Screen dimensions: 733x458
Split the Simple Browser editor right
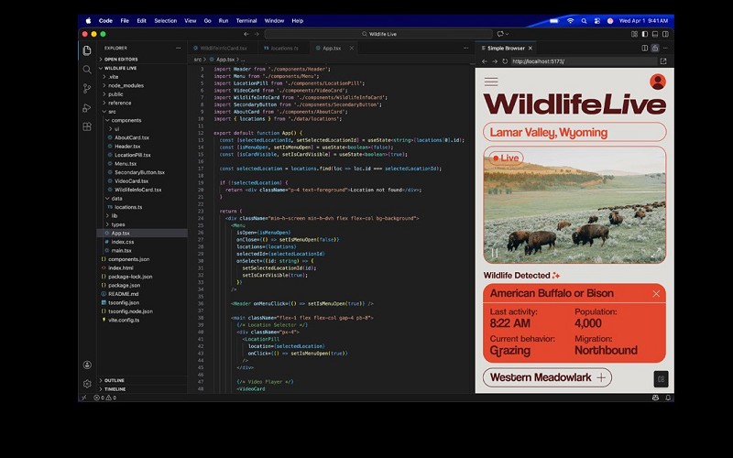point(645,49)
